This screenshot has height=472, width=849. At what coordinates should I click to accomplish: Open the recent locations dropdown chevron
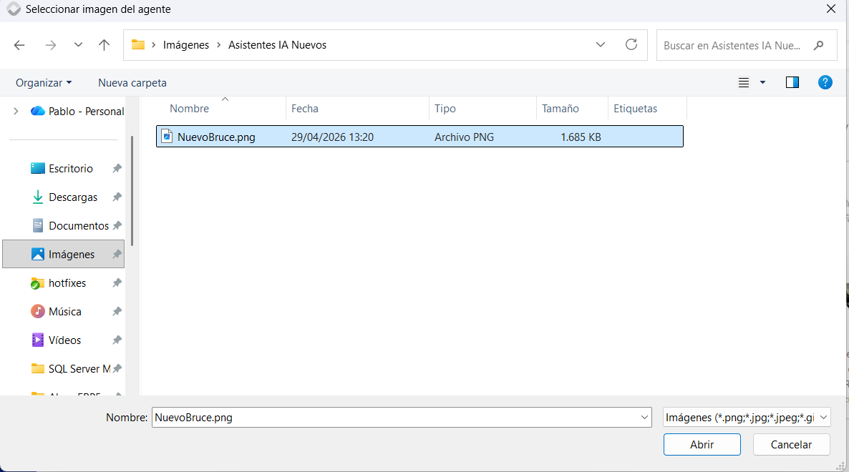pyautogui.click(x=79, y=45)
